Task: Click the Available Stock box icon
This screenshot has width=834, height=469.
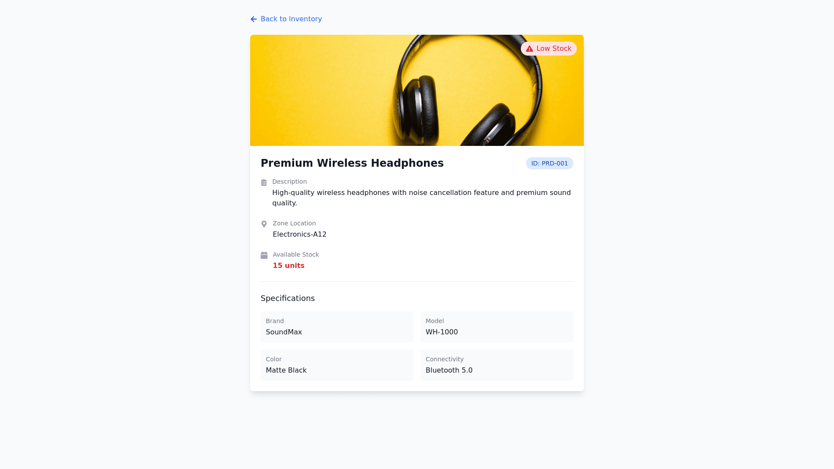Action: click(264, 255)
